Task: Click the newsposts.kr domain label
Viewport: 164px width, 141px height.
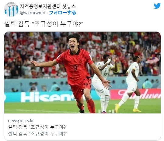Action: 21,121
